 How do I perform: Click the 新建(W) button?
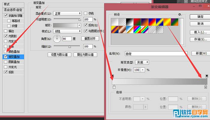pyautogui.click(x=201, y=53)
